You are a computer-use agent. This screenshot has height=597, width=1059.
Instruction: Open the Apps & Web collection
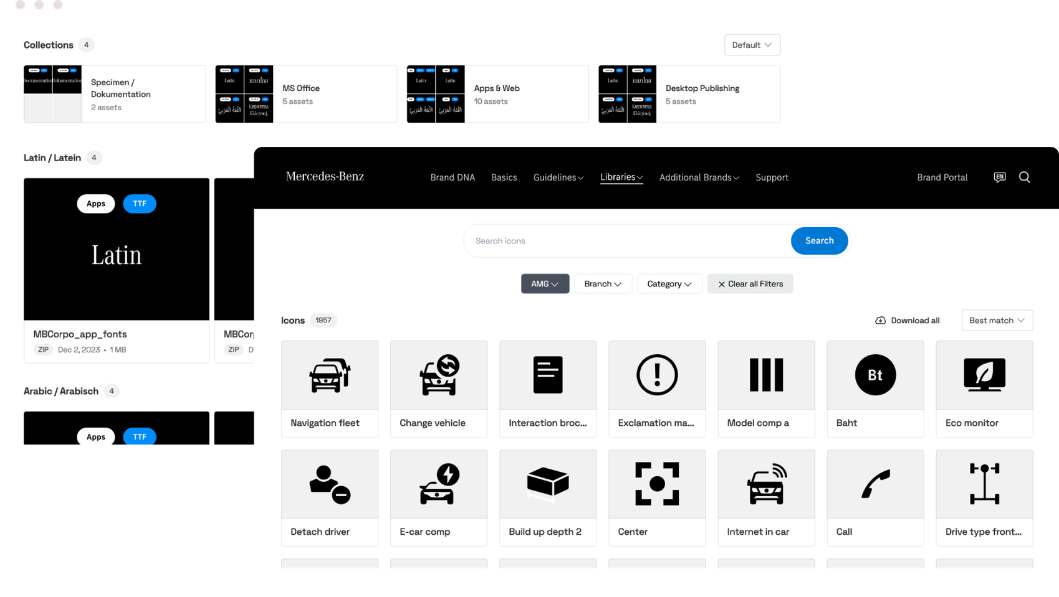pos(497,94)
